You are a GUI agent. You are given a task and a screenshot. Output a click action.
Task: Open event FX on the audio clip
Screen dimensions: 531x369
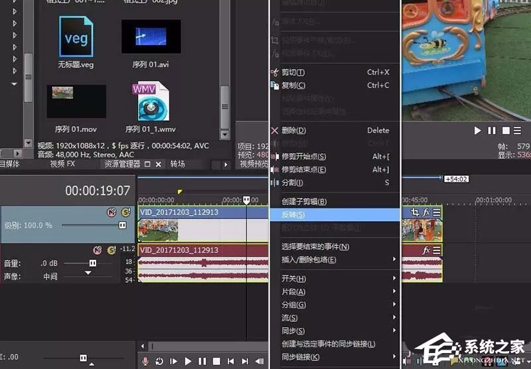[x=426, y=250]
